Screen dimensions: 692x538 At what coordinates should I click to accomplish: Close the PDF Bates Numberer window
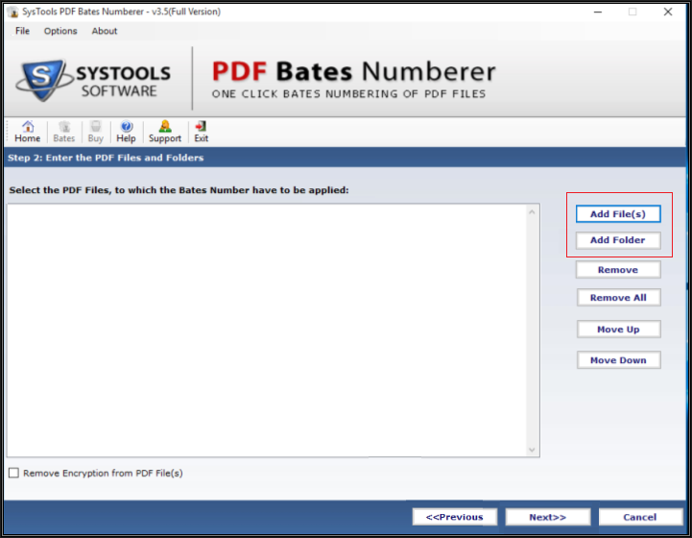point(668,12)
